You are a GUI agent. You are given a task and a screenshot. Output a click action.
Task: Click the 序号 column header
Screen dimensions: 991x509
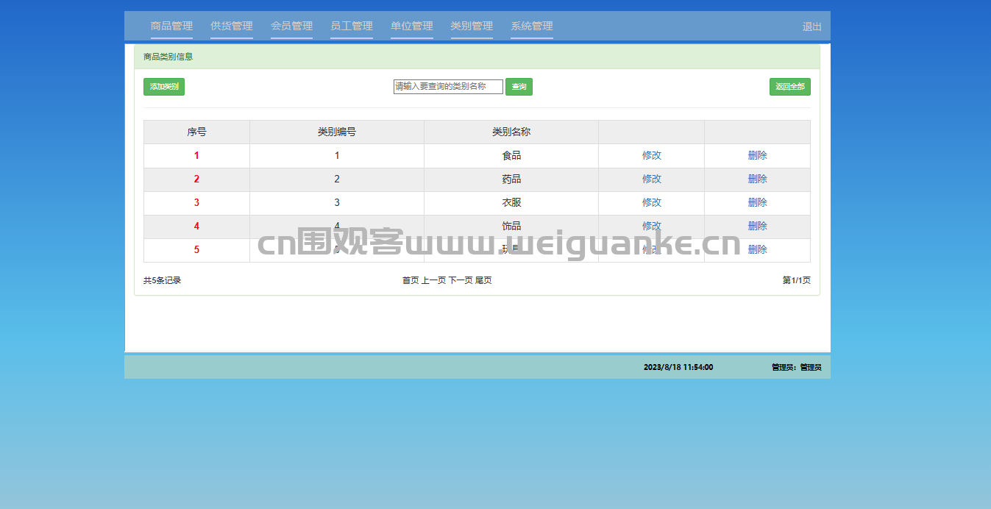click(196, 132)
